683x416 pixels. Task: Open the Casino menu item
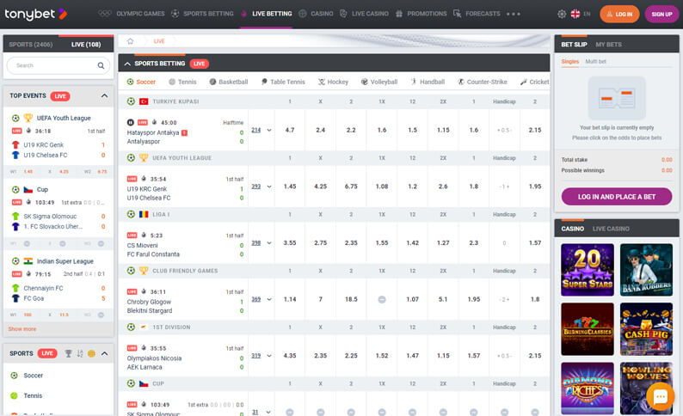[x=317, y=15]
